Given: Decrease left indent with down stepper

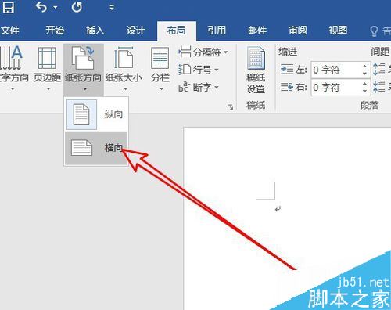Looking at the screenshot, I should [364, 74].
